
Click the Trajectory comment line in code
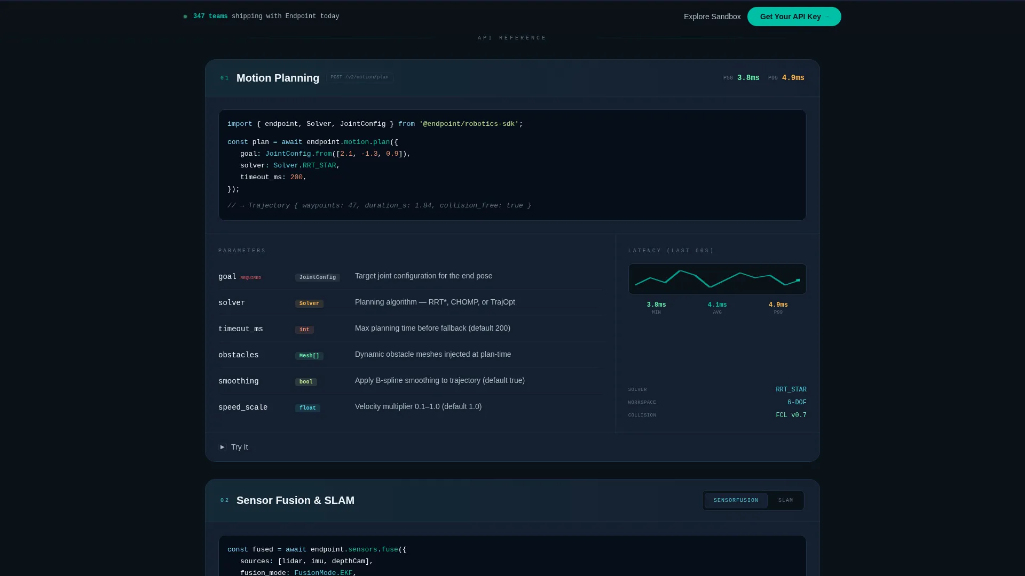pyautogui.click(x=379, y=206)
